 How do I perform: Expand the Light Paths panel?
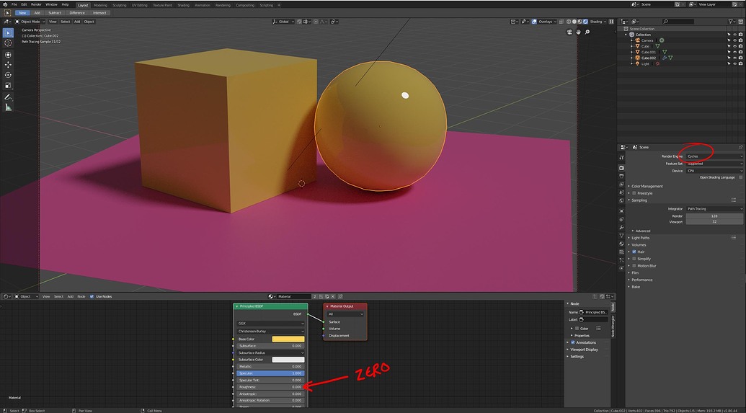click(x=640, y=238)
